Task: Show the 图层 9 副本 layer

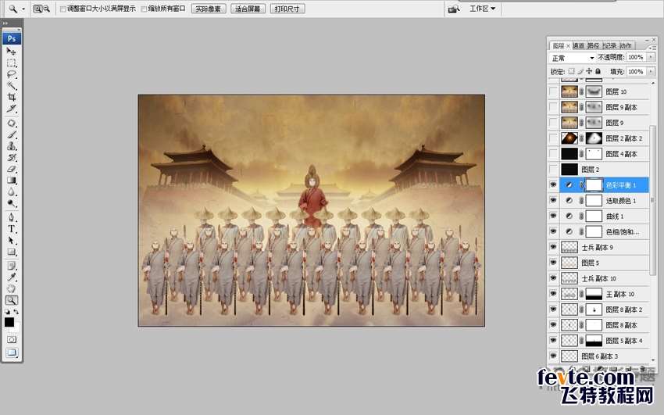Action: (553, 107)
